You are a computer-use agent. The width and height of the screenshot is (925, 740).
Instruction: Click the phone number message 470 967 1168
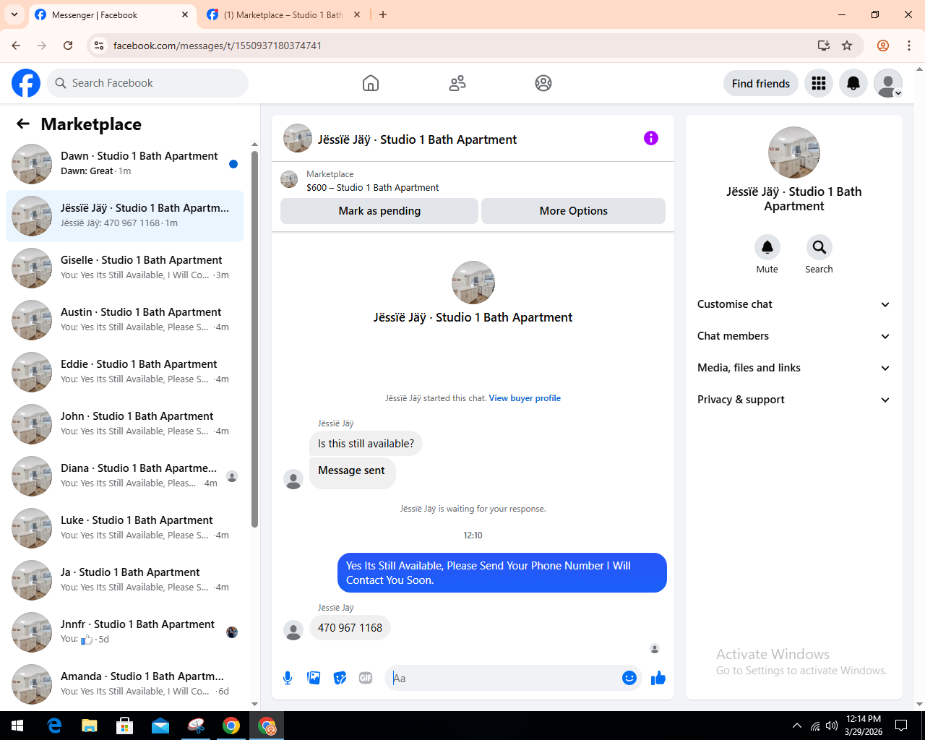(350, 628)
